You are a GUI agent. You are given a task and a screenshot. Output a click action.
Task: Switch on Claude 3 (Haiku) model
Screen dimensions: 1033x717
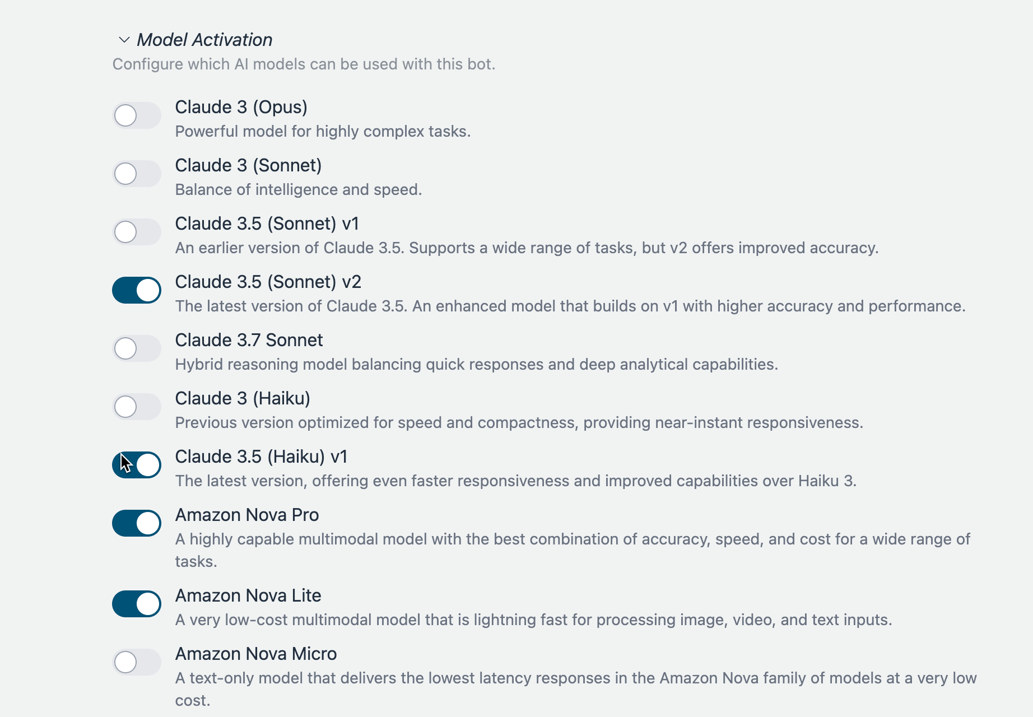tap(137, 407)
